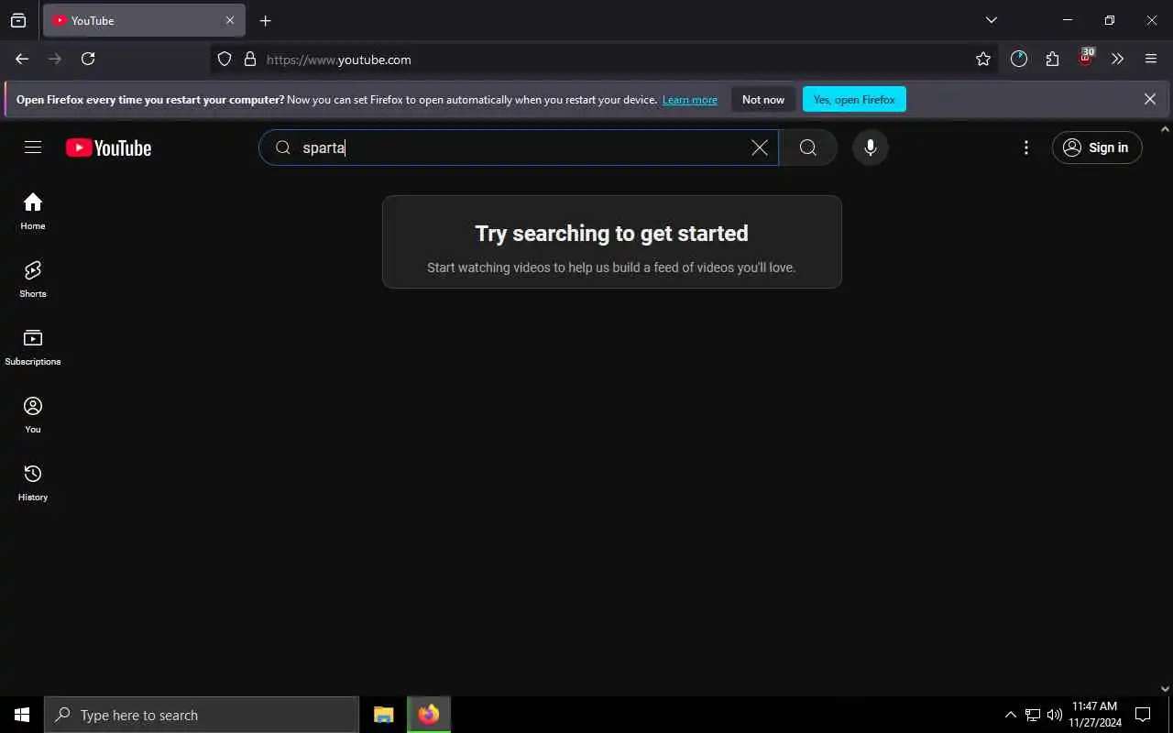Open the Extensions puzzle icon
This screenshot has width=1173, height=733.
click(1052, 59)
